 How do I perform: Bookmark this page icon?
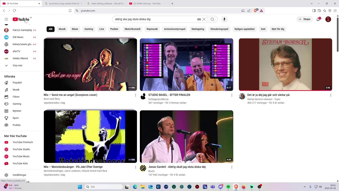coord(70,11)
